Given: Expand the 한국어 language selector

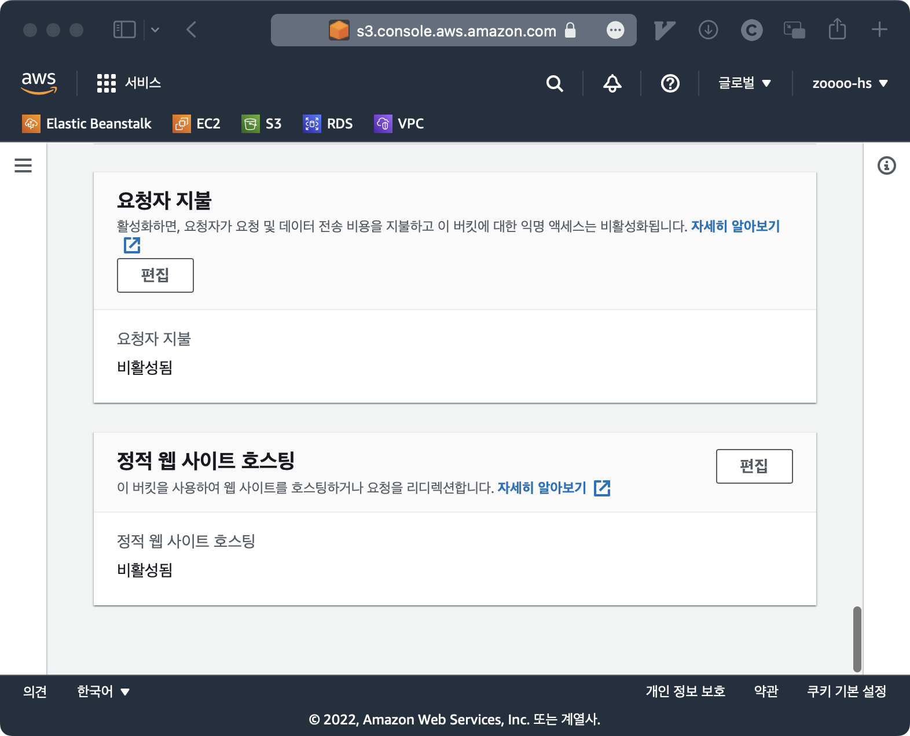Looking at the screenshot, I should [103, 691].
